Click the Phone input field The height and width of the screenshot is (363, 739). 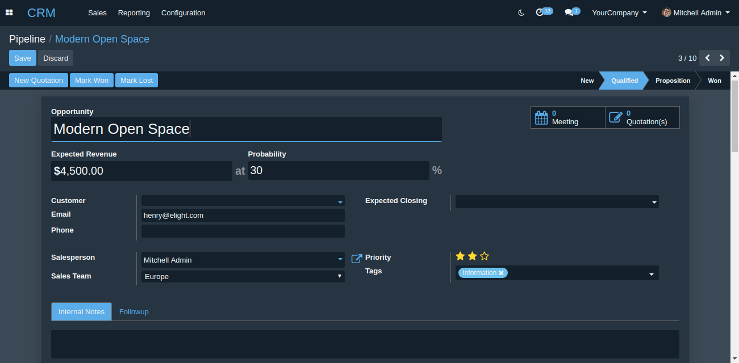243,231
